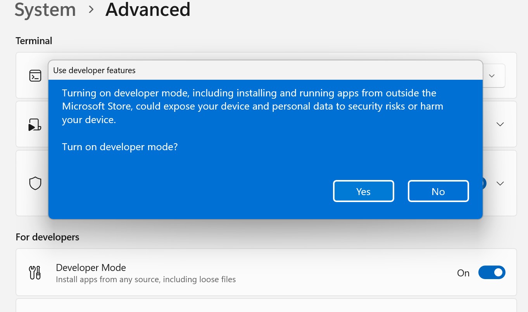Expand the End Task settings row
The width and height of the screenshot is (528, 312).
pos(500,124)
